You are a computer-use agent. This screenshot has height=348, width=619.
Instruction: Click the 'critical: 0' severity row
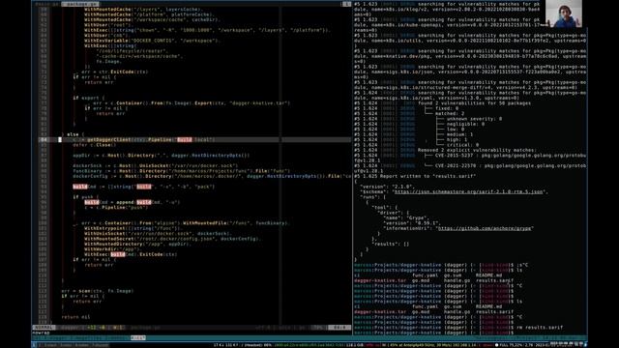462,145
